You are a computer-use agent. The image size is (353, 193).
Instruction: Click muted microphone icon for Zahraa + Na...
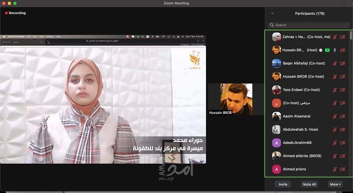[x=335, y=37]
